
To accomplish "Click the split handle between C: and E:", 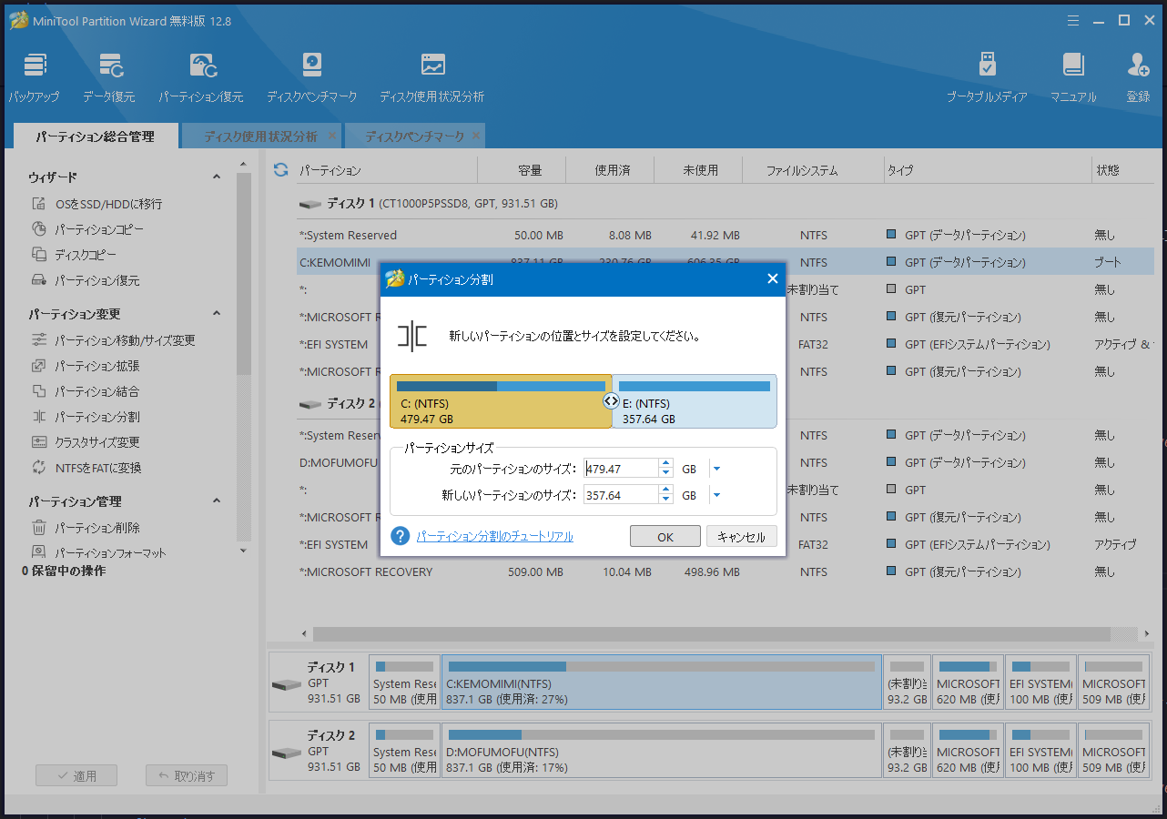I will (612, 401).
